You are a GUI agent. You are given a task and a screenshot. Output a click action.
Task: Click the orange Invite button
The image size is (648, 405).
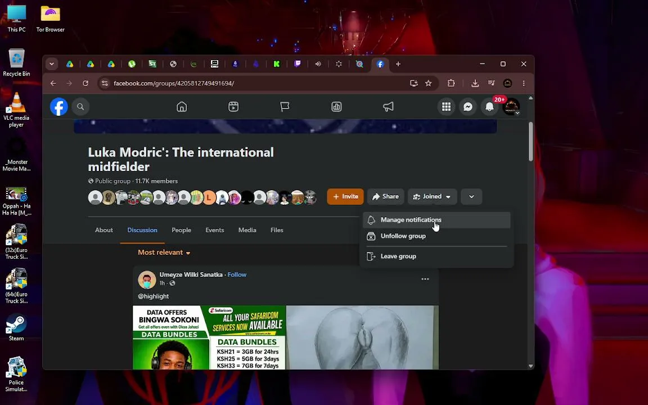click(x=345, y=197)
